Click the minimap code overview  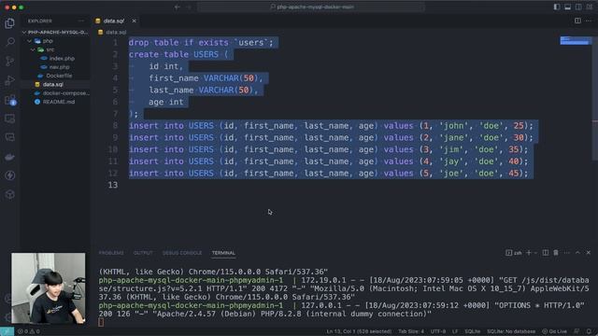(575, 40)
